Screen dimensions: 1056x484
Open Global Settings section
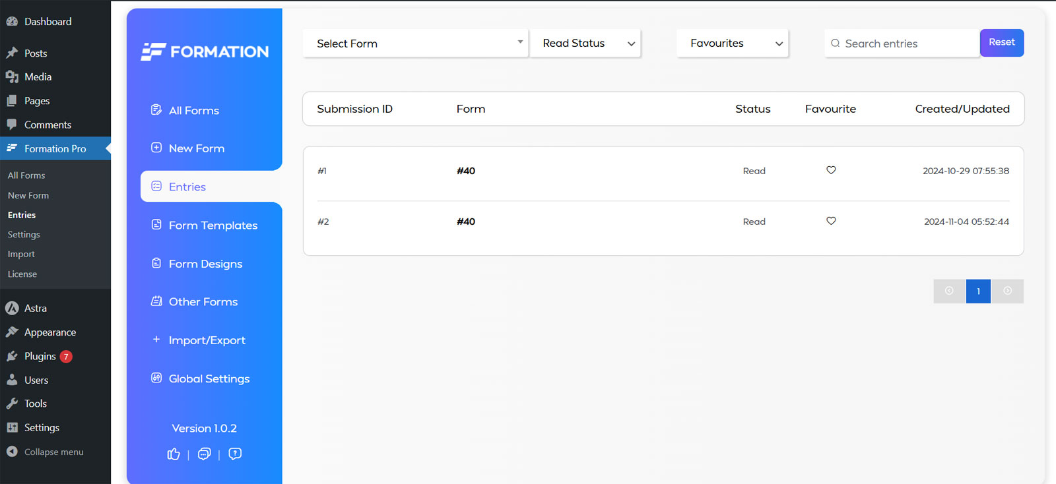click(209, 378)
